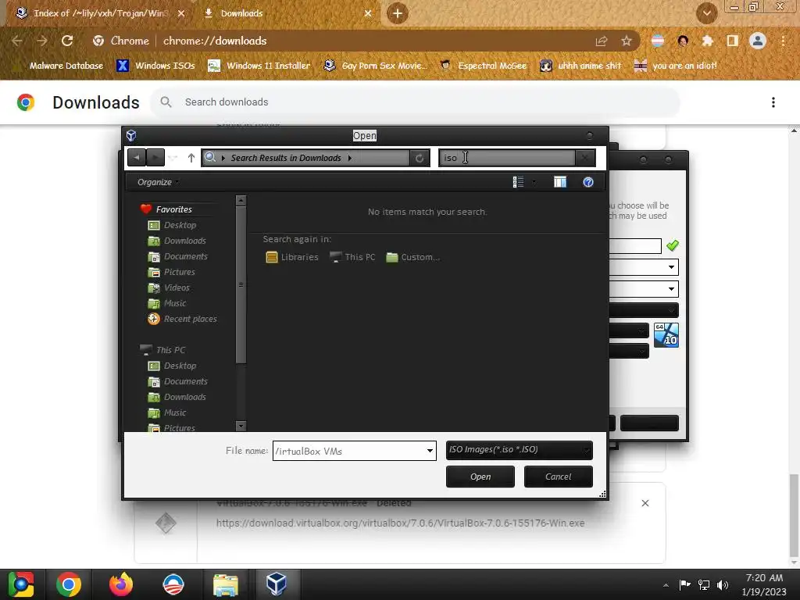The height and width of the screenshot is (600, 800).
Task: Reload the Chrome page
Action: (x=67, y=41)
